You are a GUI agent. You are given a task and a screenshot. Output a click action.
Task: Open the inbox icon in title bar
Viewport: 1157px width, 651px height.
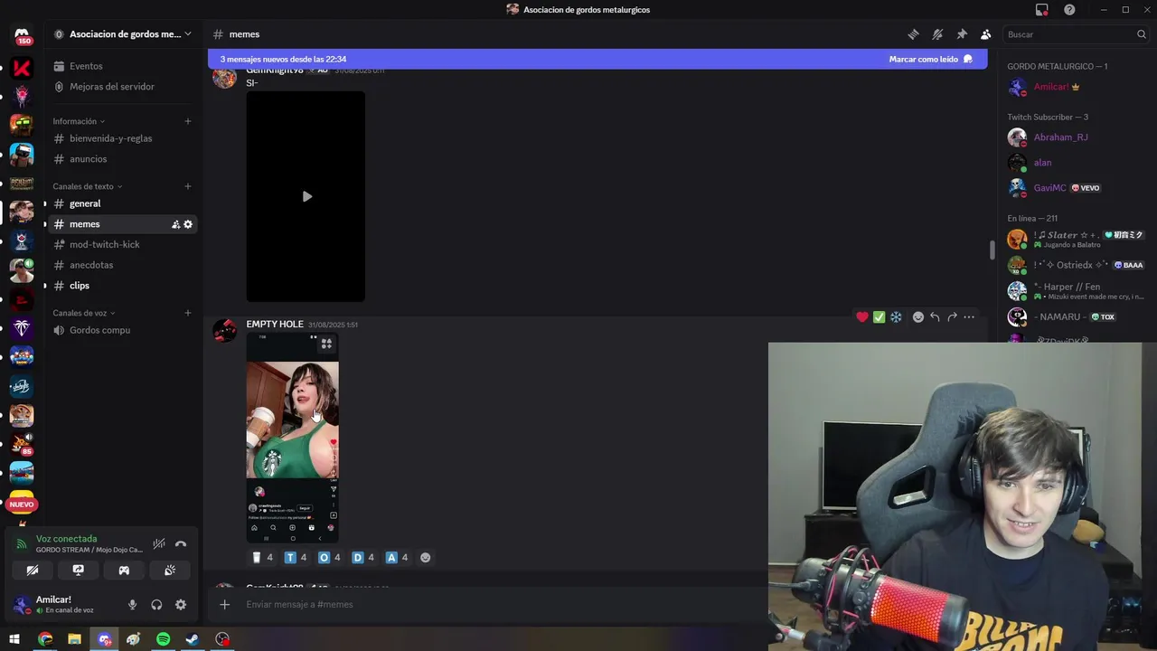(1042, 10)
